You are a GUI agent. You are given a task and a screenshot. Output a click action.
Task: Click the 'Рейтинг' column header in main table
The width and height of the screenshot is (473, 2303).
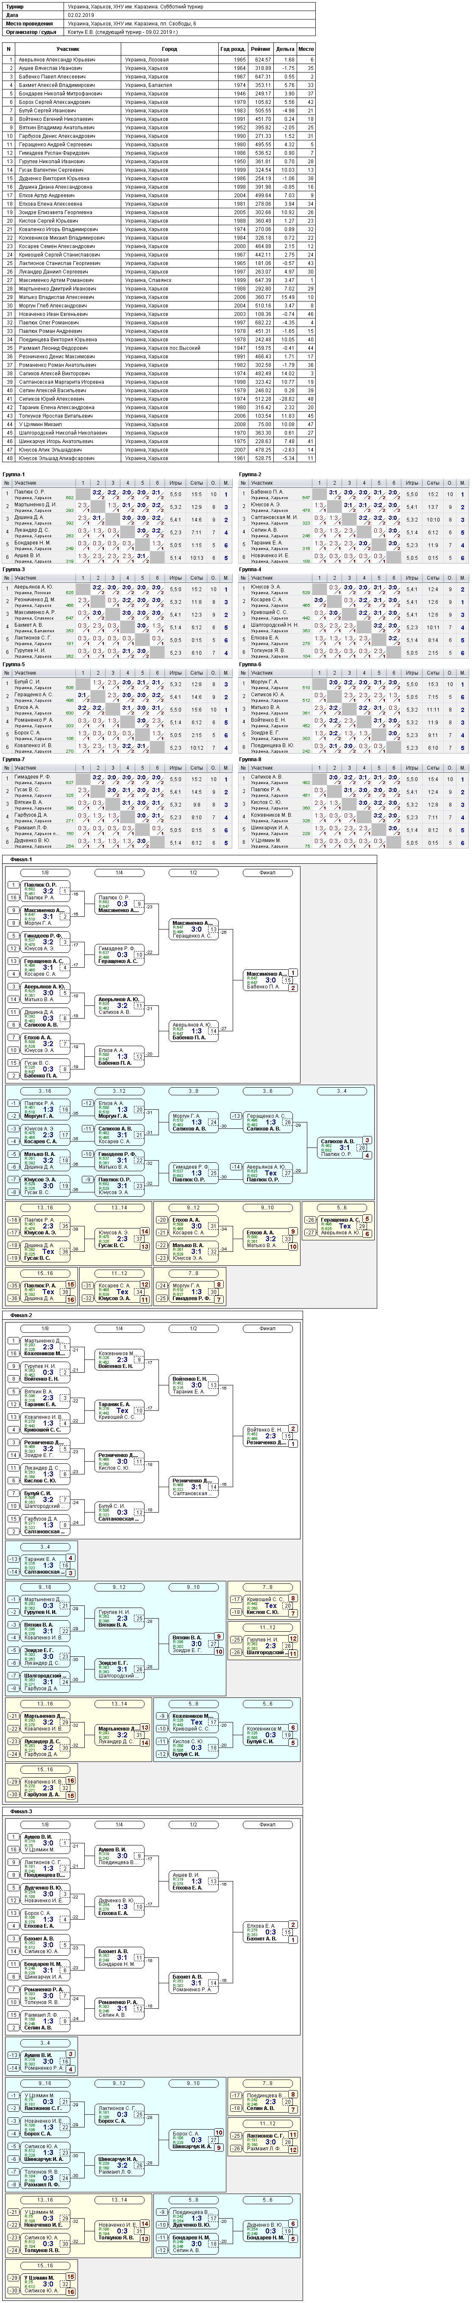point(261,49)
